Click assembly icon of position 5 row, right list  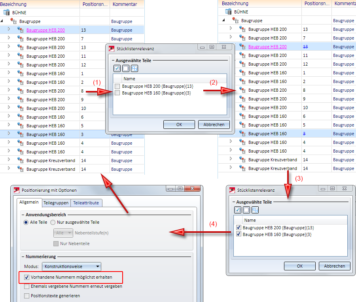(242, 125)
